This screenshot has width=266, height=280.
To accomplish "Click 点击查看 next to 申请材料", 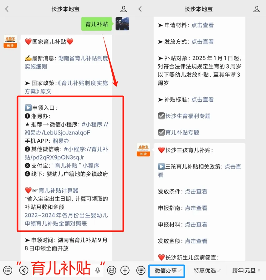I will (x=202, y=25).
